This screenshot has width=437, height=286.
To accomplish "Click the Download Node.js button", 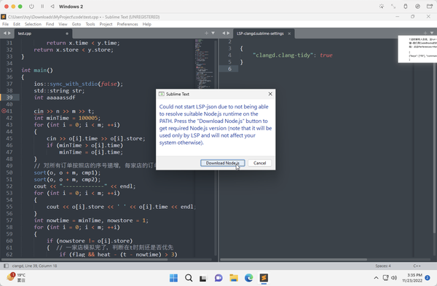I will coord(222,163).
